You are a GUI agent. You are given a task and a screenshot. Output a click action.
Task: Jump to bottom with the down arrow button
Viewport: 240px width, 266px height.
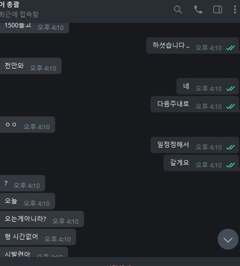point(228,239)
